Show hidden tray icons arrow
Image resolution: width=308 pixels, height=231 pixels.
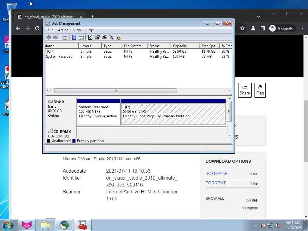[256, 226]
